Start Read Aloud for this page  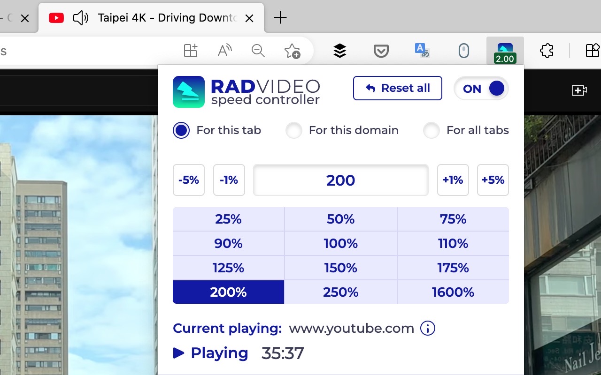224,51
